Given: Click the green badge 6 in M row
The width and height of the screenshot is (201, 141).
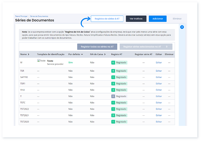Looking at the screenshot, I should coord(113,63).
